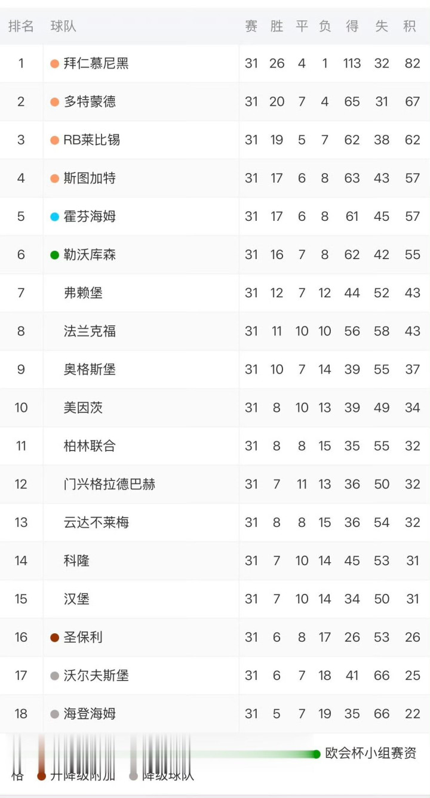Select team 门兴格拉德巴赫
This screenshot has height=798, width=430.
coord(109,484)
